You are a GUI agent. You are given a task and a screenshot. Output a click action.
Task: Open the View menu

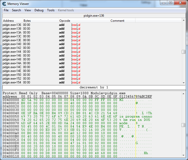coord(28,10)
